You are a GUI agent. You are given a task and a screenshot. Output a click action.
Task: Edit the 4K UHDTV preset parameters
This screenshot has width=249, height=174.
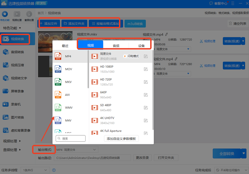(146, 120)
